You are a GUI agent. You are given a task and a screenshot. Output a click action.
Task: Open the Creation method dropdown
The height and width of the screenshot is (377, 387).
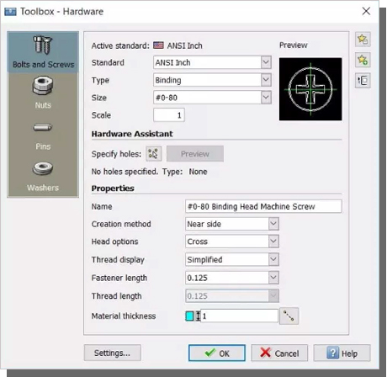coord(273,224)
